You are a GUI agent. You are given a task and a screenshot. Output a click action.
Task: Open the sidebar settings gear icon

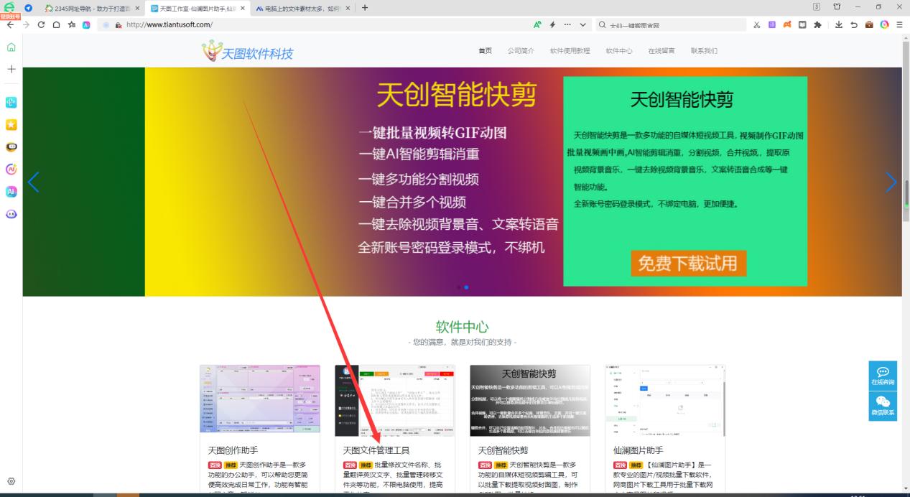[x=11, y=481]
